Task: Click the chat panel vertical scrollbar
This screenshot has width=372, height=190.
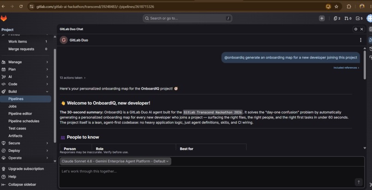Action: coord(365,64)
